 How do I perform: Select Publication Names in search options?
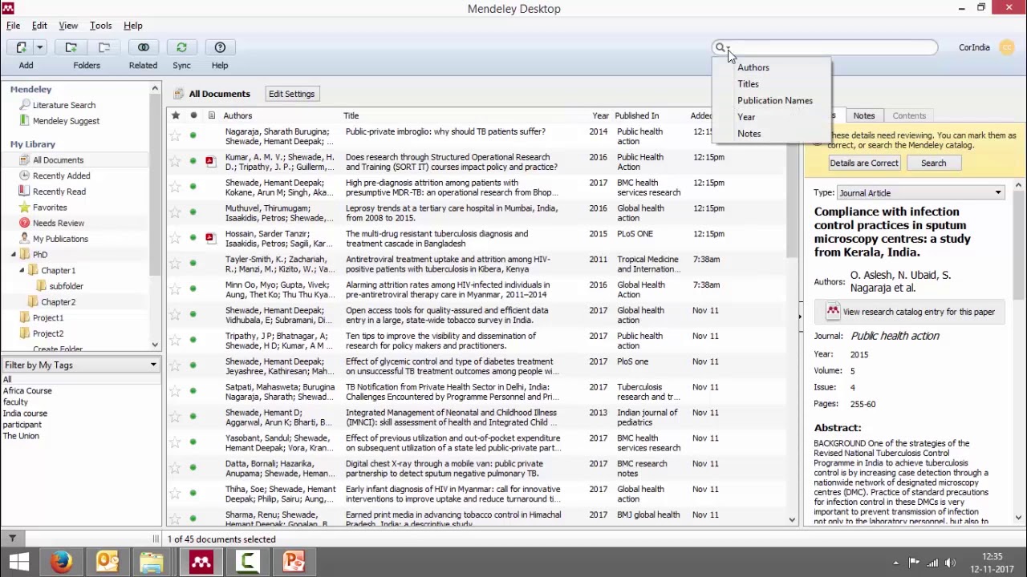pos(775,100)
